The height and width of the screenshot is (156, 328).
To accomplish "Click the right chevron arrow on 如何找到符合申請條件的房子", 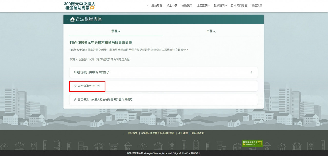I will [252, 72].
